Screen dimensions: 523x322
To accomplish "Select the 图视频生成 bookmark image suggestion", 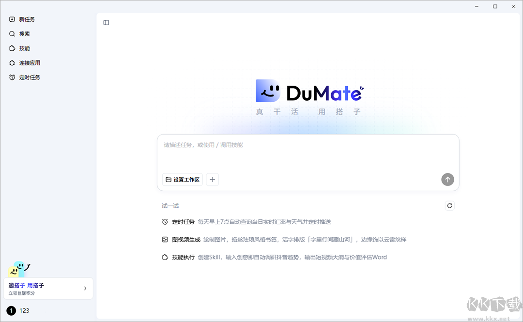I will click(x=284, y=240).
